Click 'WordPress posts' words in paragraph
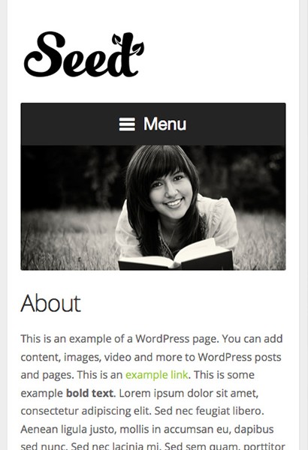The height and width of the screenshot is (450, 308). tap(240, 357)
